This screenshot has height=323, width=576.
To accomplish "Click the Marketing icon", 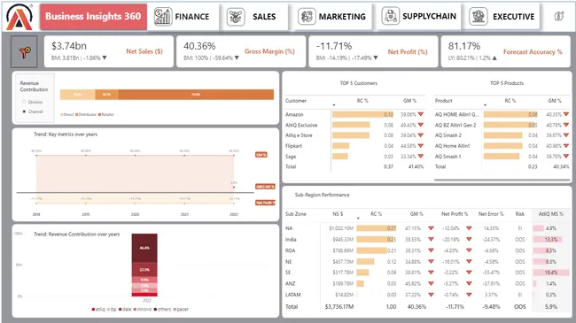I will (307, 17).
